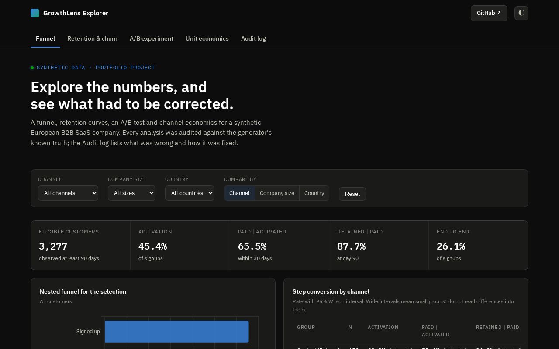Click the Retained | Paid column header

click(x=497, y=327)
